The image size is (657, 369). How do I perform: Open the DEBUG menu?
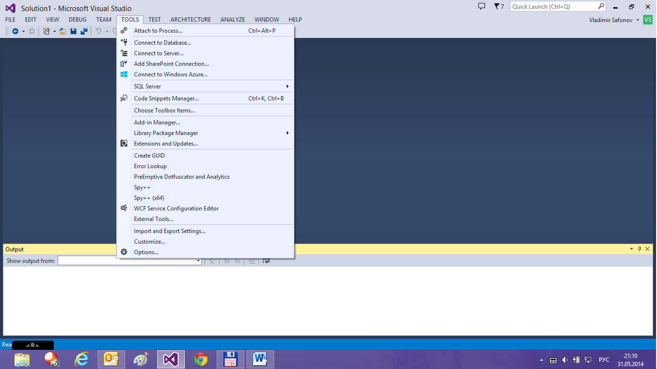[x=78, y=20]
